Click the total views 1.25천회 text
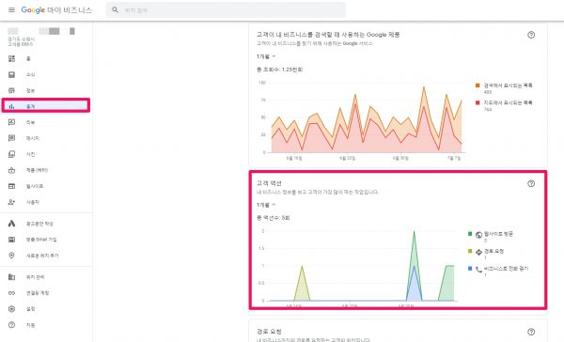 (x=279, y=70)
